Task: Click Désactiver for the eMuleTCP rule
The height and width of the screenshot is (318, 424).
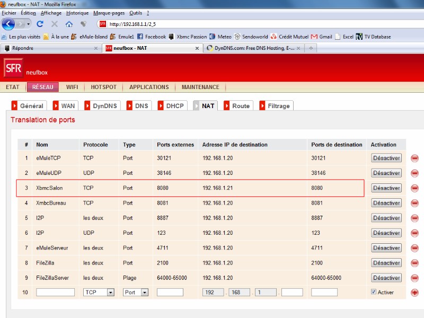Action: [386, 158]
